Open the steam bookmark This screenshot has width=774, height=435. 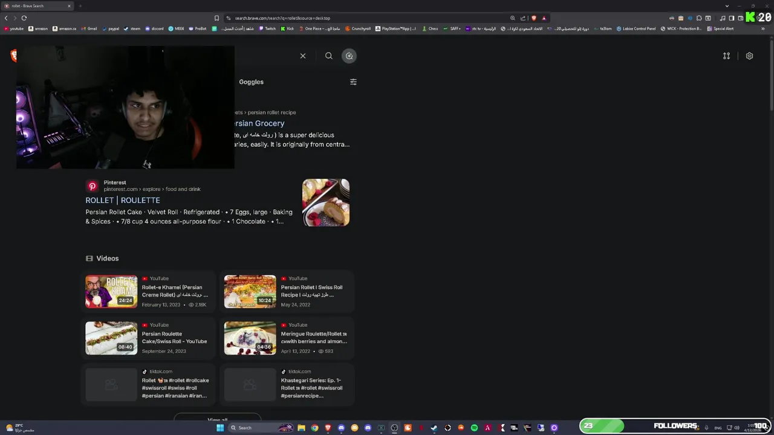coord(132,28)
